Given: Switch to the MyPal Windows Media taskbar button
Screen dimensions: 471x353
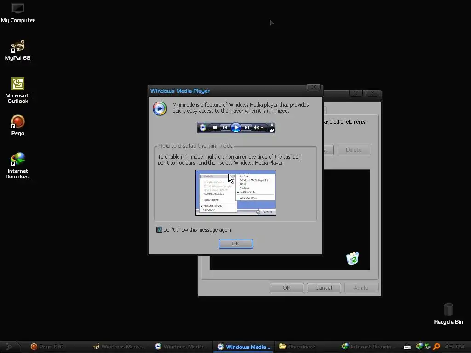Looking at the screenshot, I should click(119, 347).
